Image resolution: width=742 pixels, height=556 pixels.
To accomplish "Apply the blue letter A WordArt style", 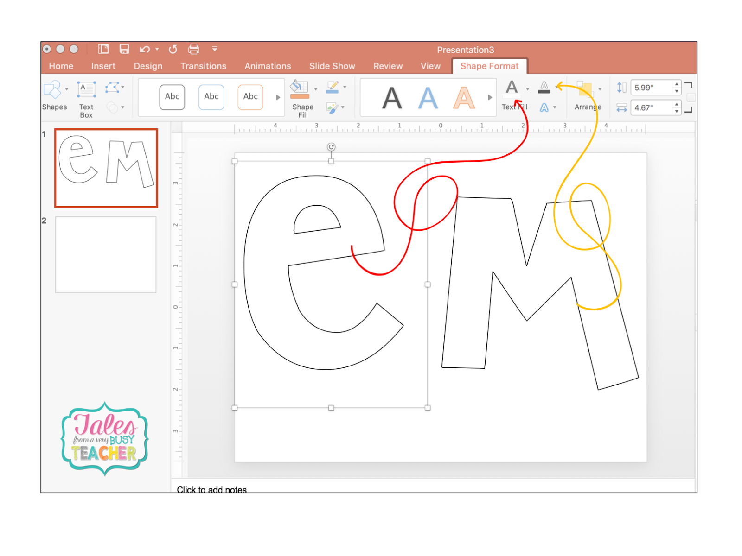I will [x=428, y=98].
